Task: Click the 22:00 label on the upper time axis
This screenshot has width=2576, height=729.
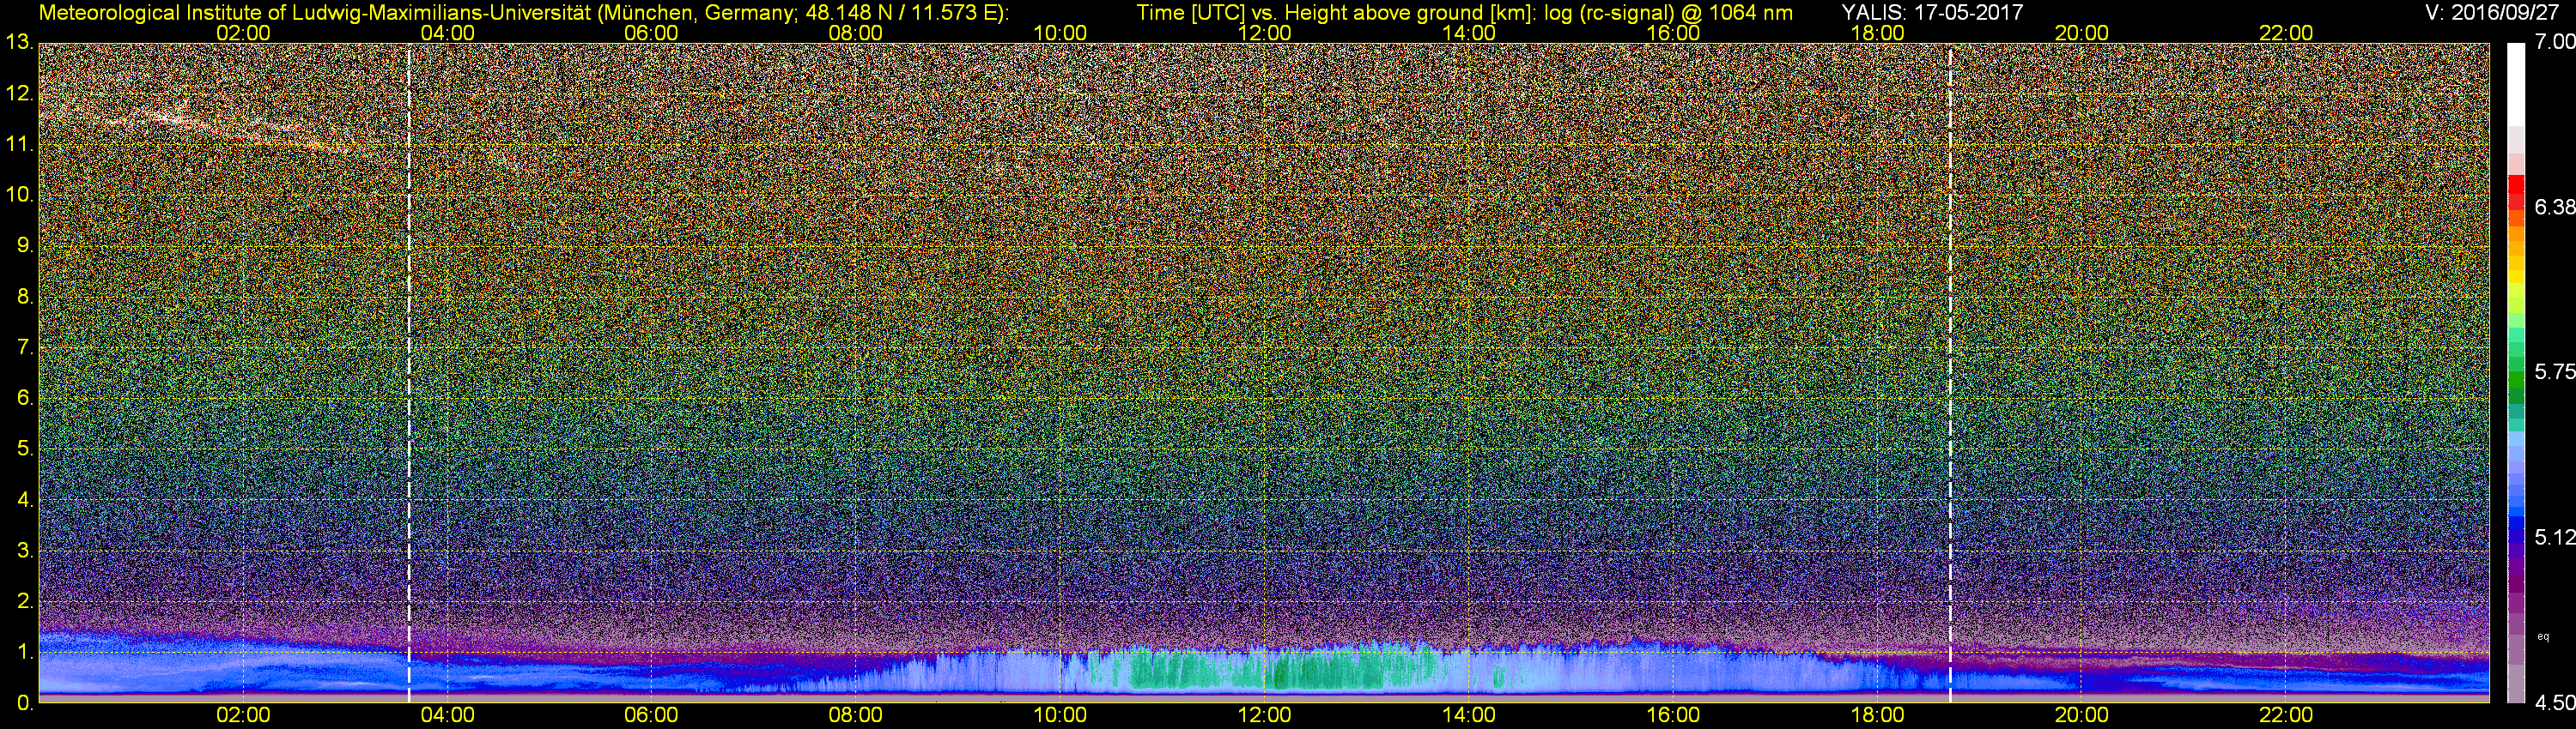Action: (x=2286, y=33)
